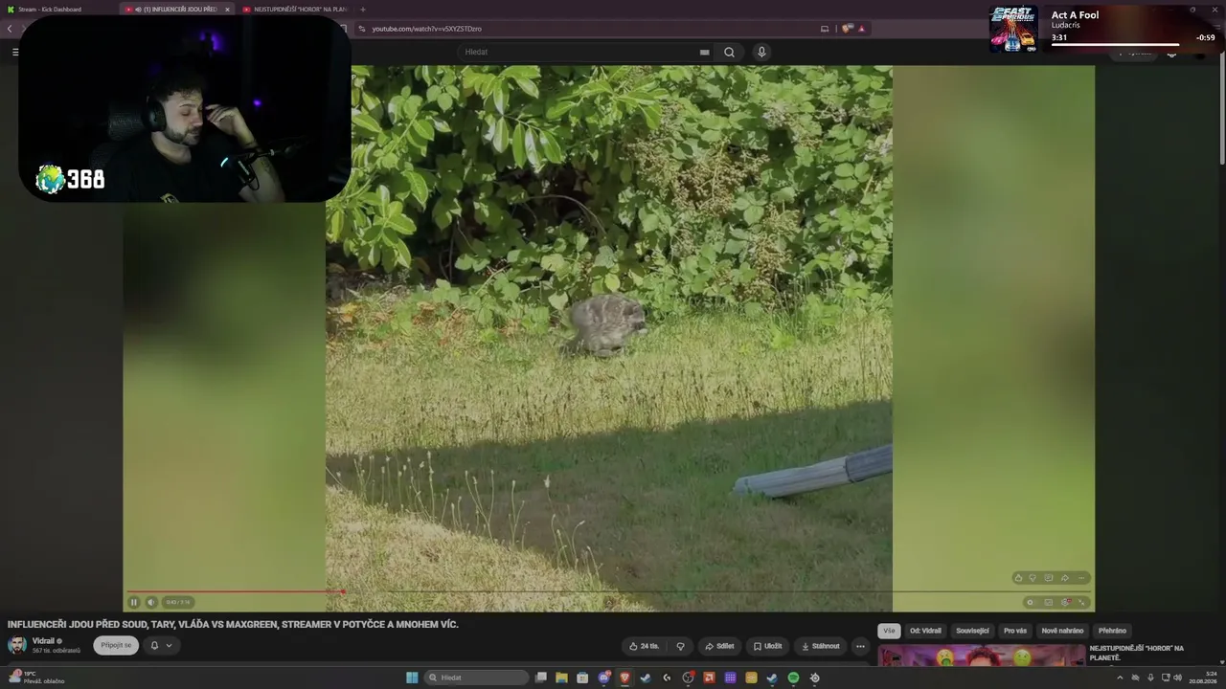The image size is (1226, 689).
Task: Open the like icon in video overlay
Action: pyautogui.click(x=1018, y=578)
